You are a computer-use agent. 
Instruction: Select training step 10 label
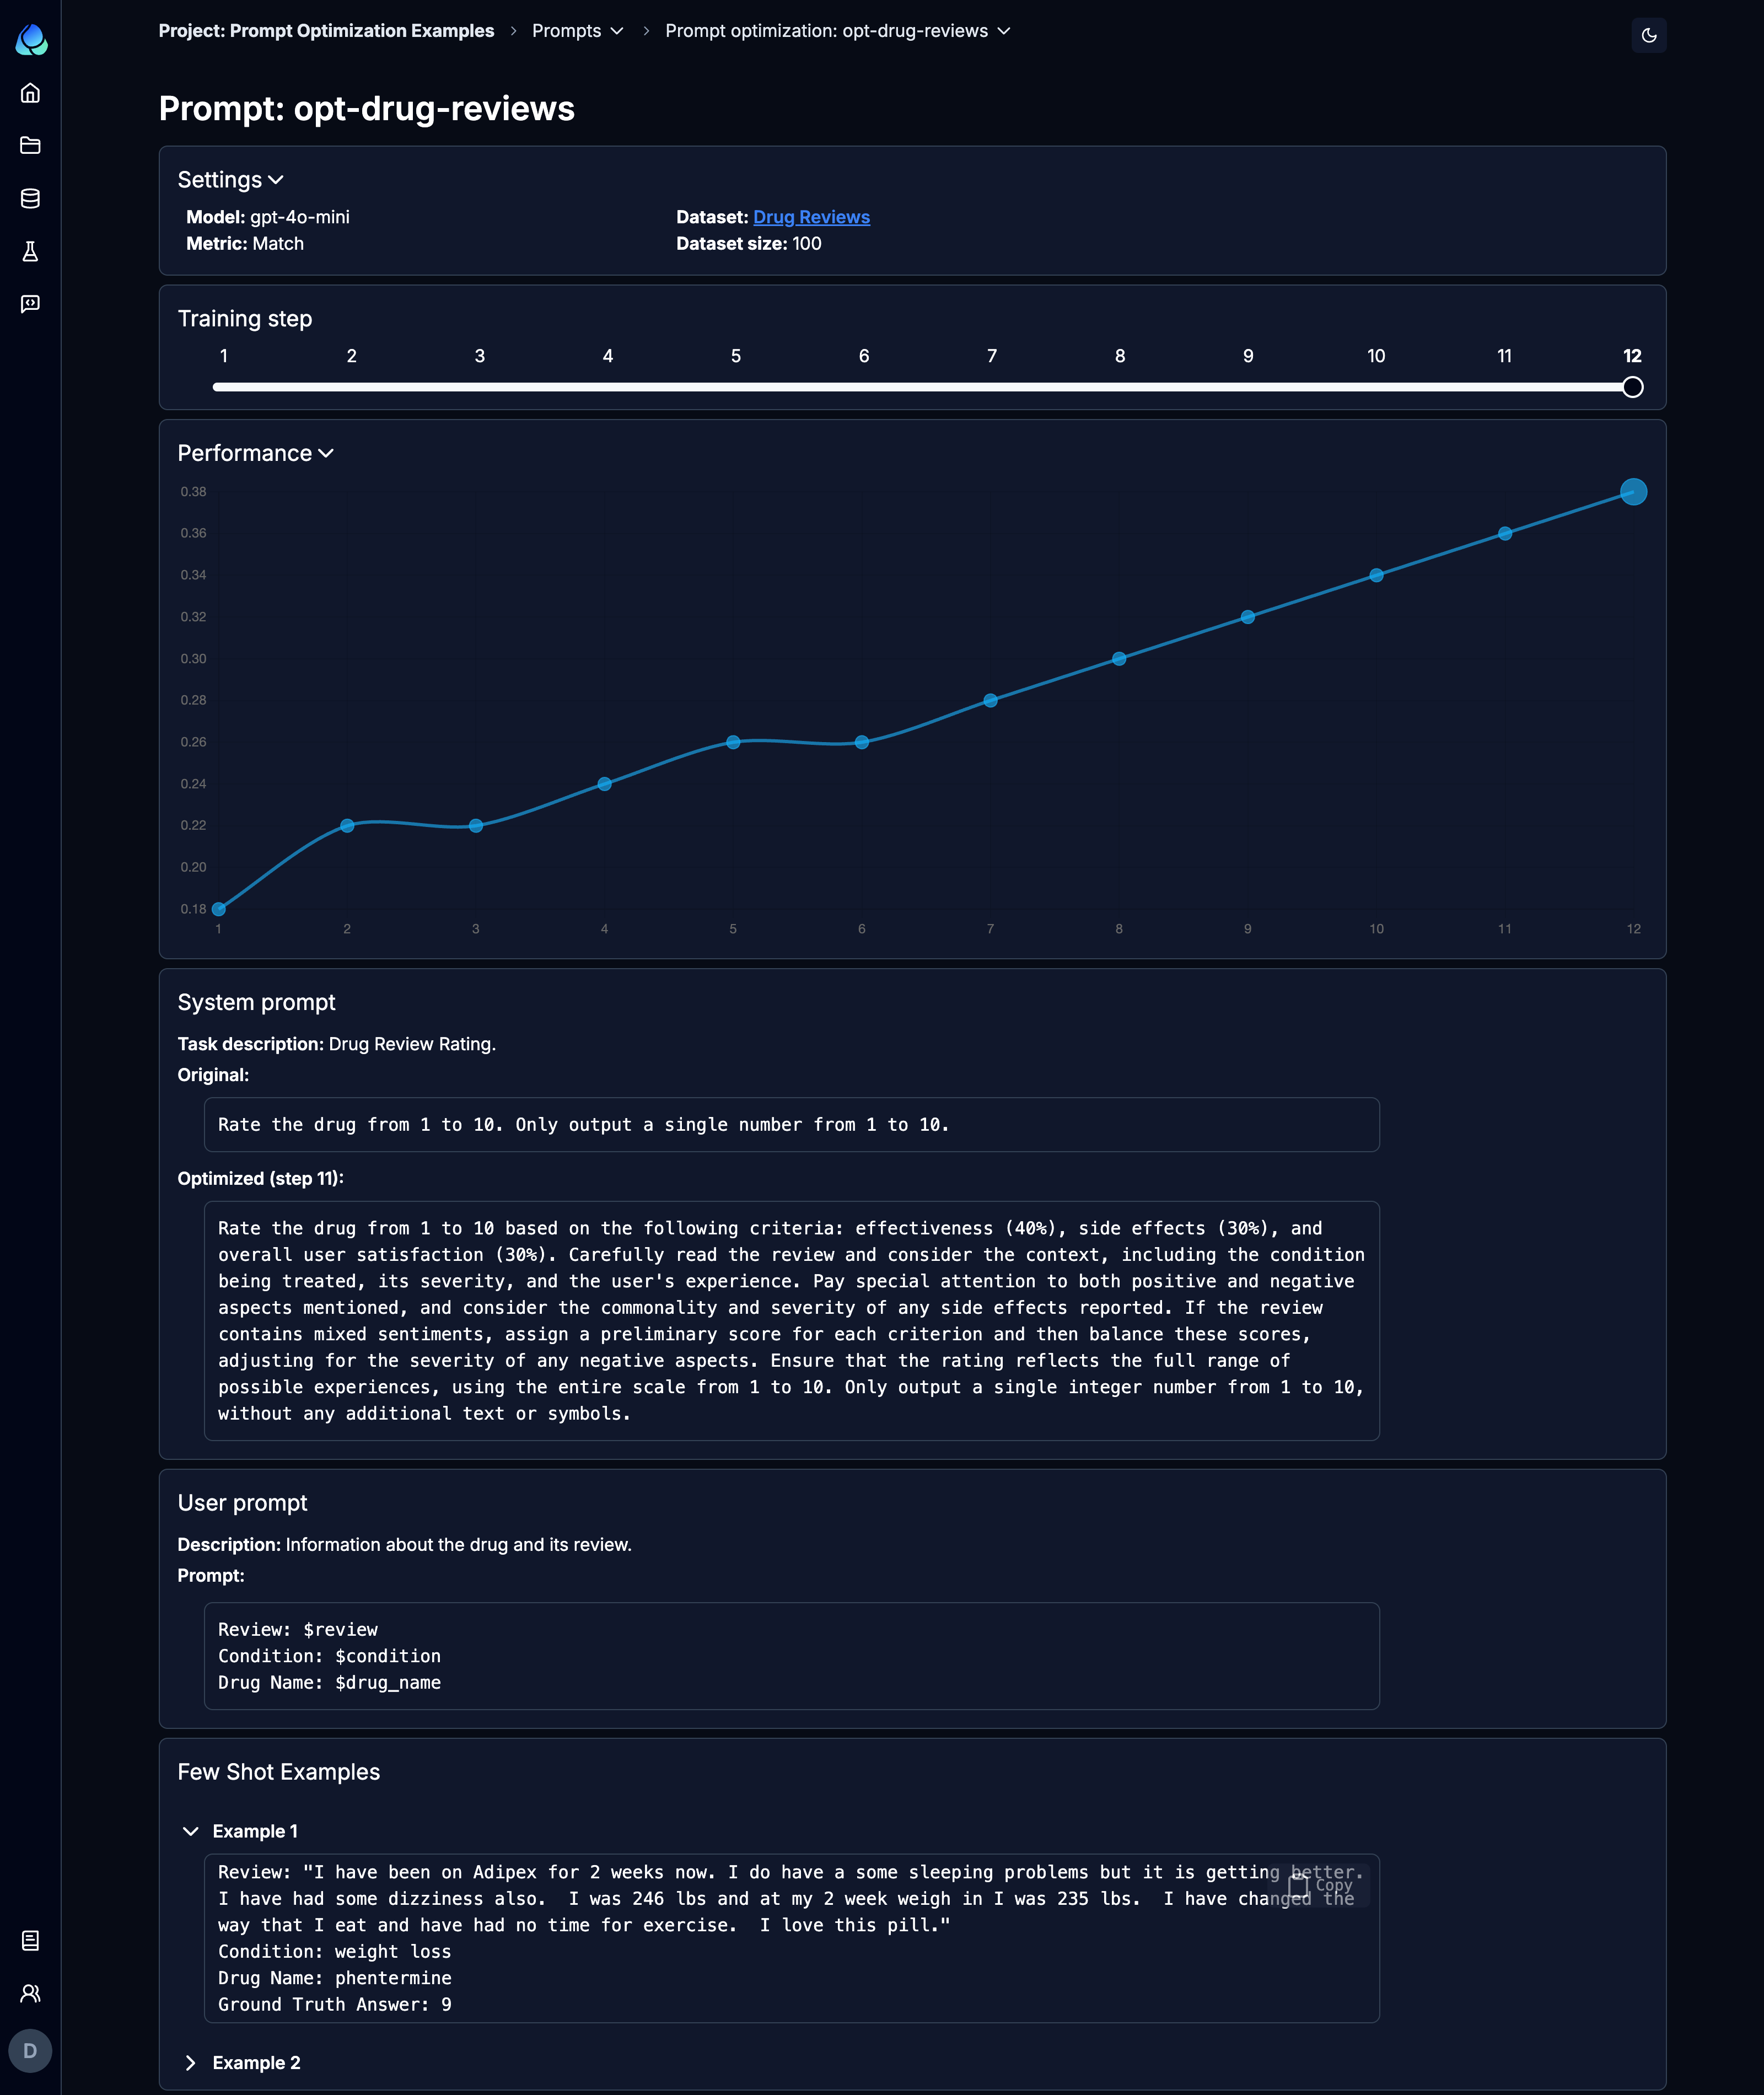pyautogui.click(x=1376, y=356)
